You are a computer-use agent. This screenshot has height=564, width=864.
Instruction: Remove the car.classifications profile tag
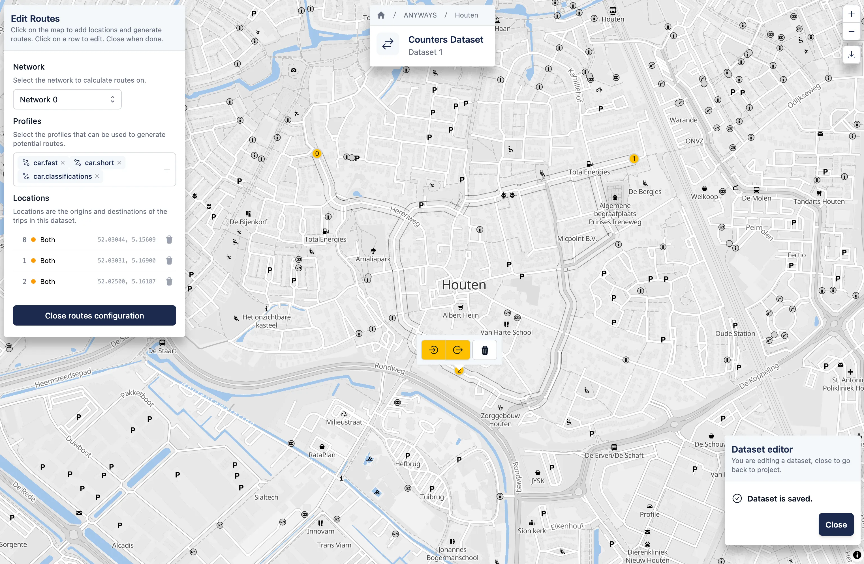click(97, 176)
